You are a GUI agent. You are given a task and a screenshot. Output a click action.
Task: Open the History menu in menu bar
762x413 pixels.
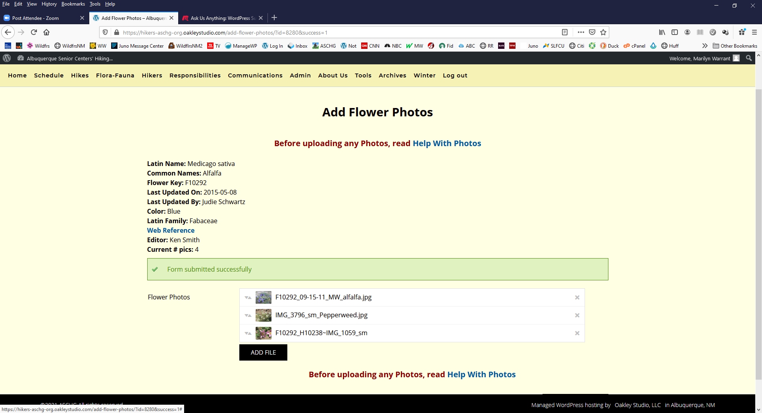click(49, 4)
